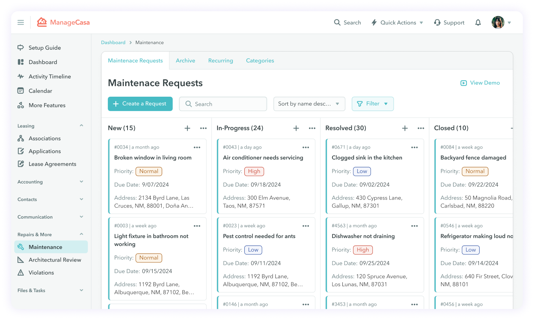Open the profile avatar picture
This screenshot has width=534, height=320.
point(498,22)
